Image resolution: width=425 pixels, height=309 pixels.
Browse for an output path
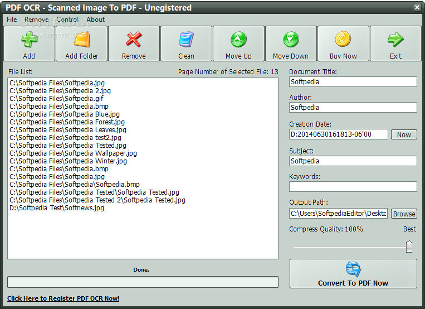(x=404, y=214)
